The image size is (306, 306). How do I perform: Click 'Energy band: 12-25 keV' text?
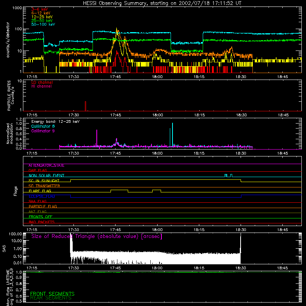point(55,122)
